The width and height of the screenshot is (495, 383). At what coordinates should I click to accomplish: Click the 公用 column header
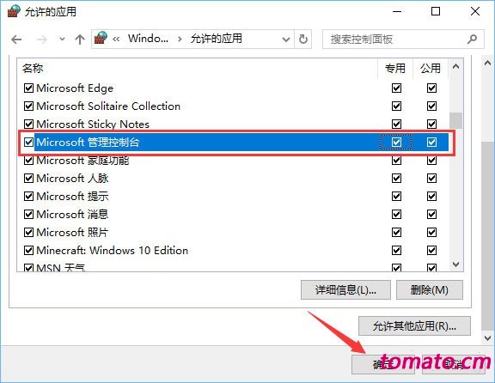[x=431, y=68]
